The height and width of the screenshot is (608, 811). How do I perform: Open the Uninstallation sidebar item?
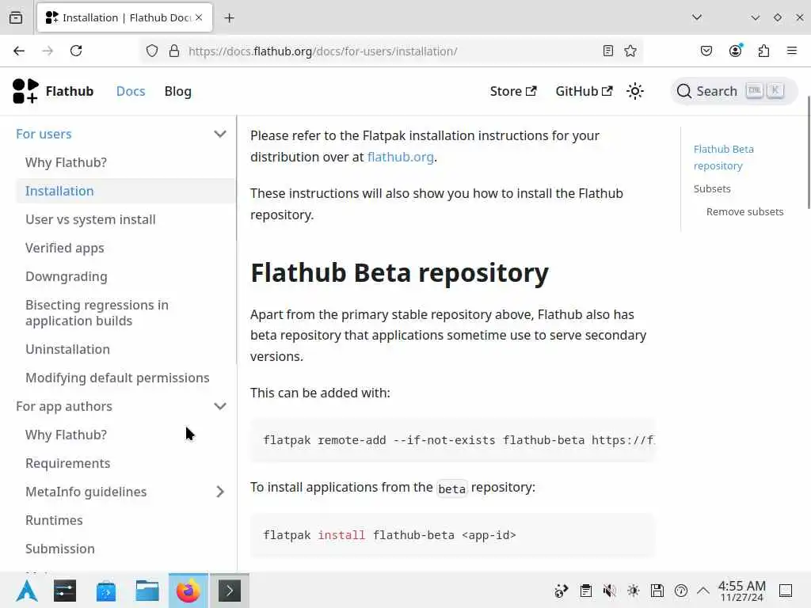click(68, 349)
